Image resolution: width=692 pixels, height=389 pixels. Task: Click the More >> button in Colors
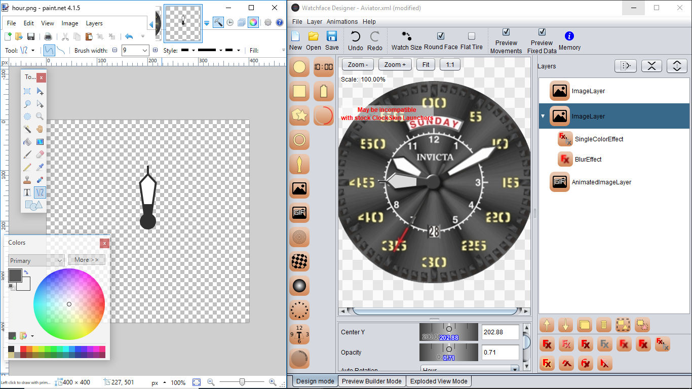87,260
